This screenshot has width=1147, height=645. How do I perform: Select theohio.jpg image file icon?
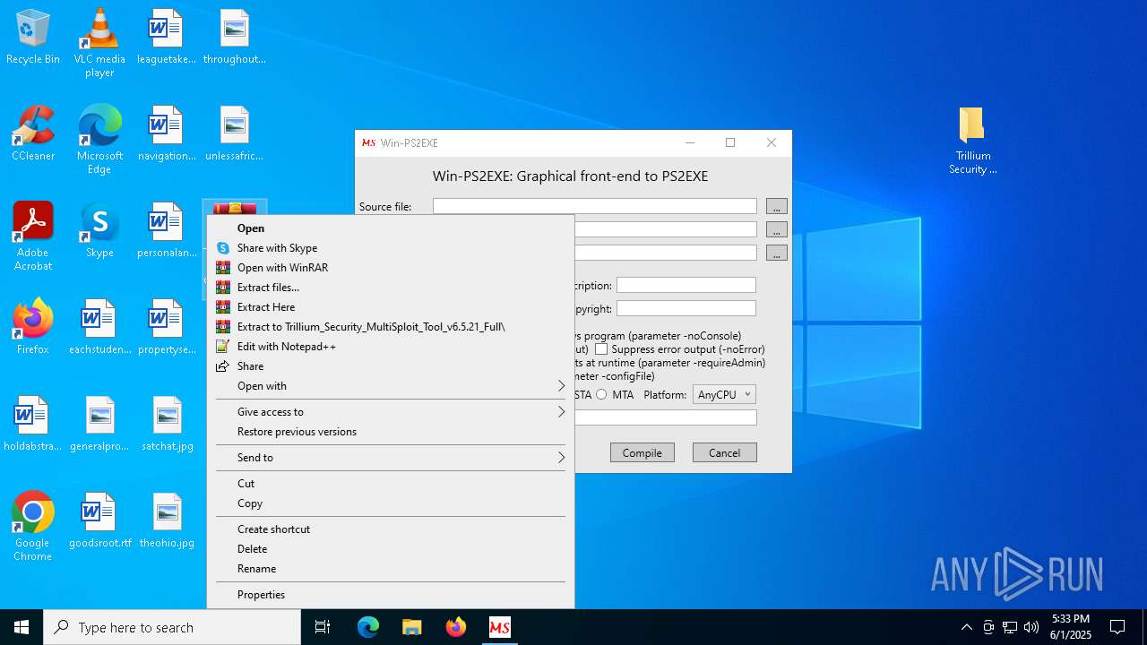pyautogui.click(x=168, y=521)
